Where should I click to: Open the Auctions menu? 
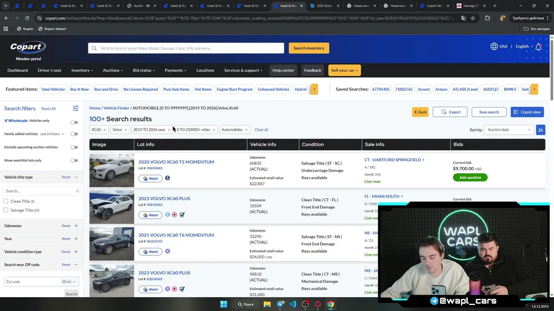(113, 70)
